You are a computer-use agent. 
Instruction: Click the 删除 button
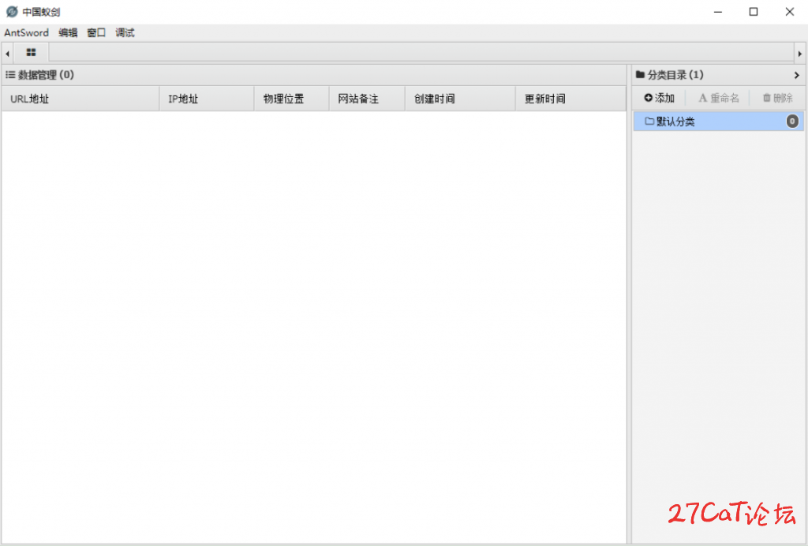(777, 98)
